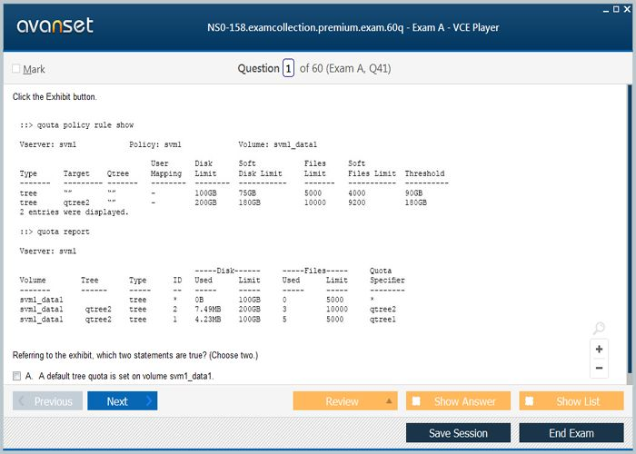
Task: Click Save Session button
Action: (458, 433)
